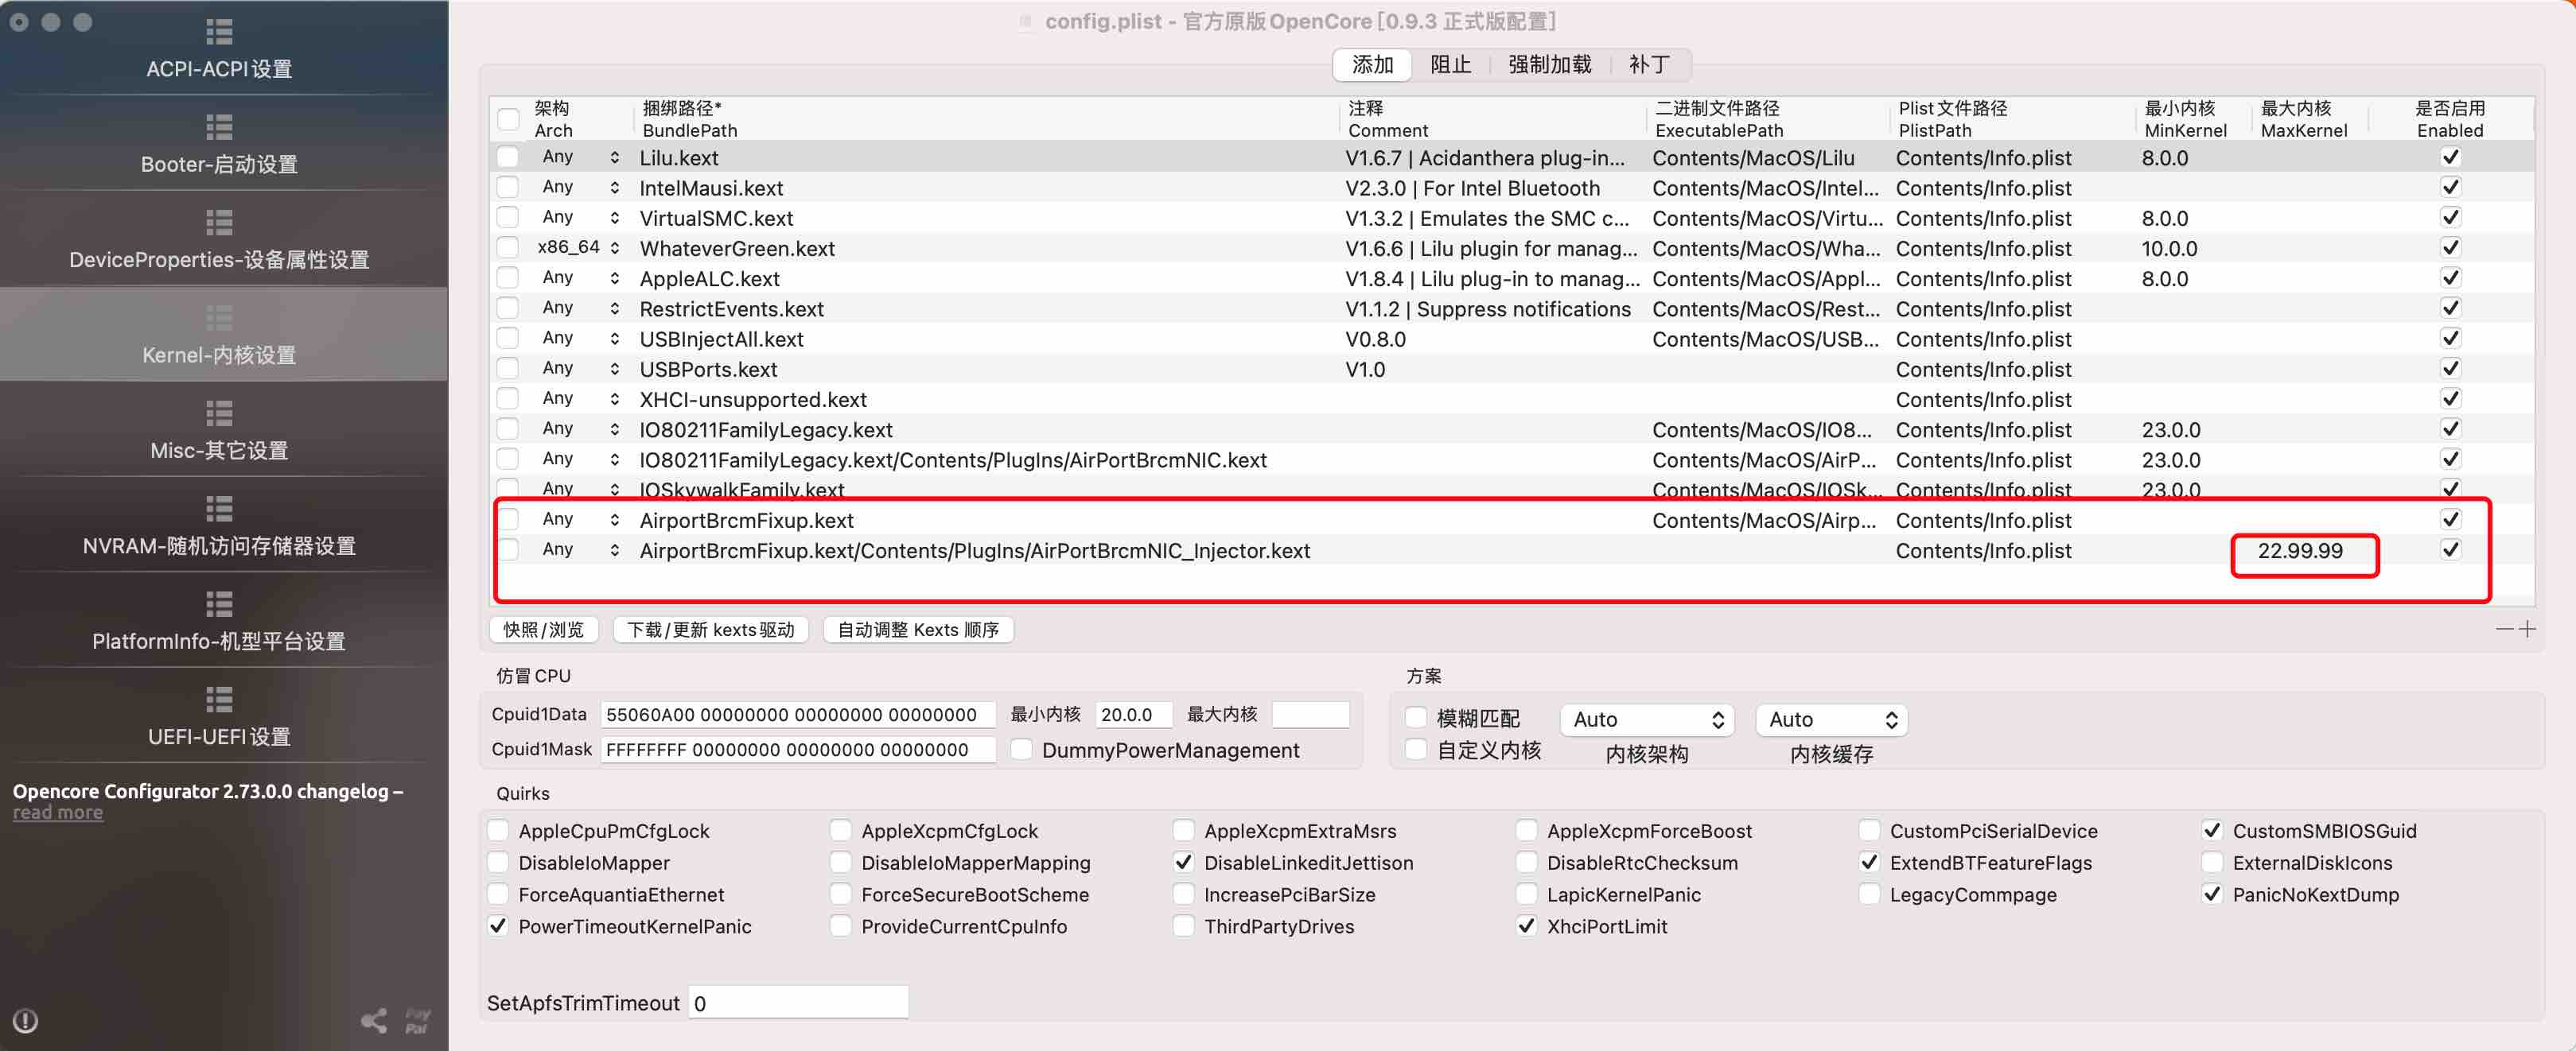Click 自动调整 Kexts 顺序 button

pos(918,630)
